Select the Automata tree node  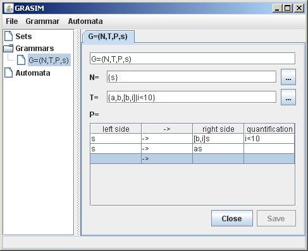[33, 73]
